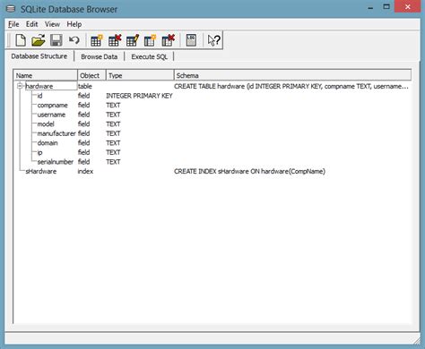Click the TEXT type cell of serialnumber
Image resolution: width=425 pixels, height=349 pixels.
pyautogui.click(x=113, y=162)
